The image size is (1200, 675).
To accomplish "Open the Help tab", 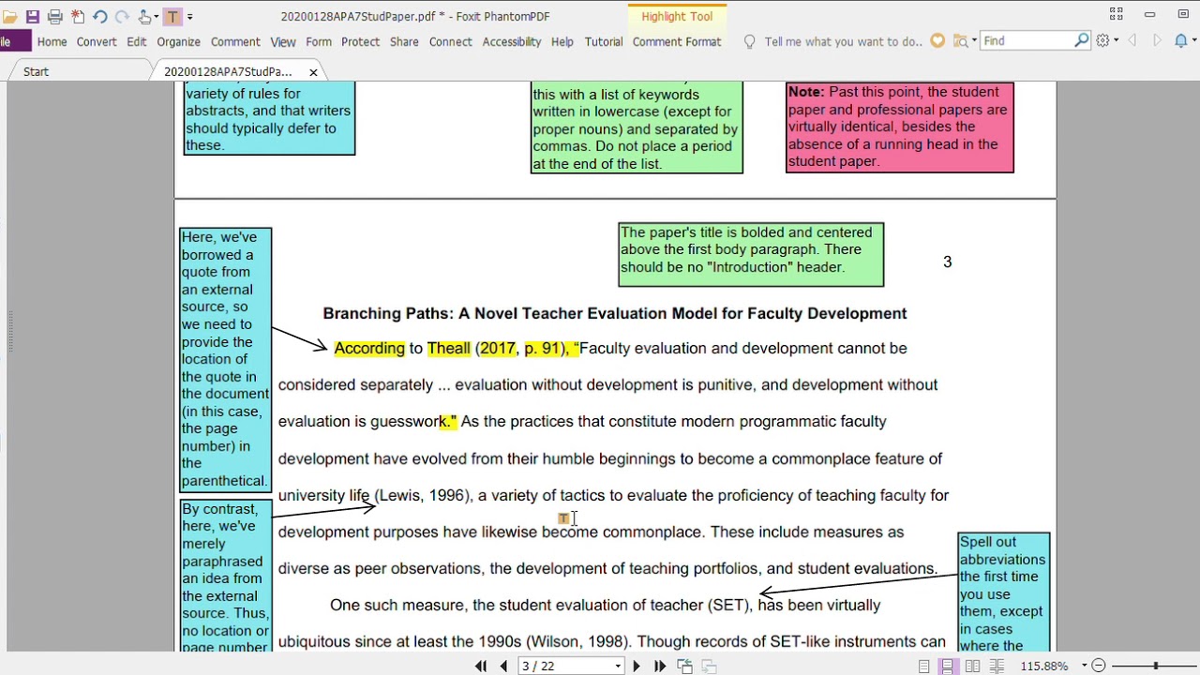I will click(x=562, y=41).
